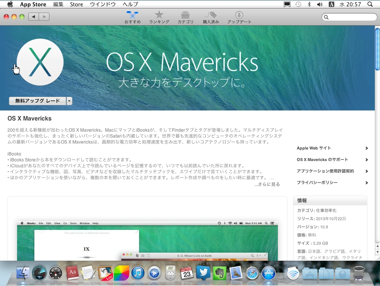
Task: Expand the 無料アップグレード dropdown arrow
Action: click(x=69, y=101)
